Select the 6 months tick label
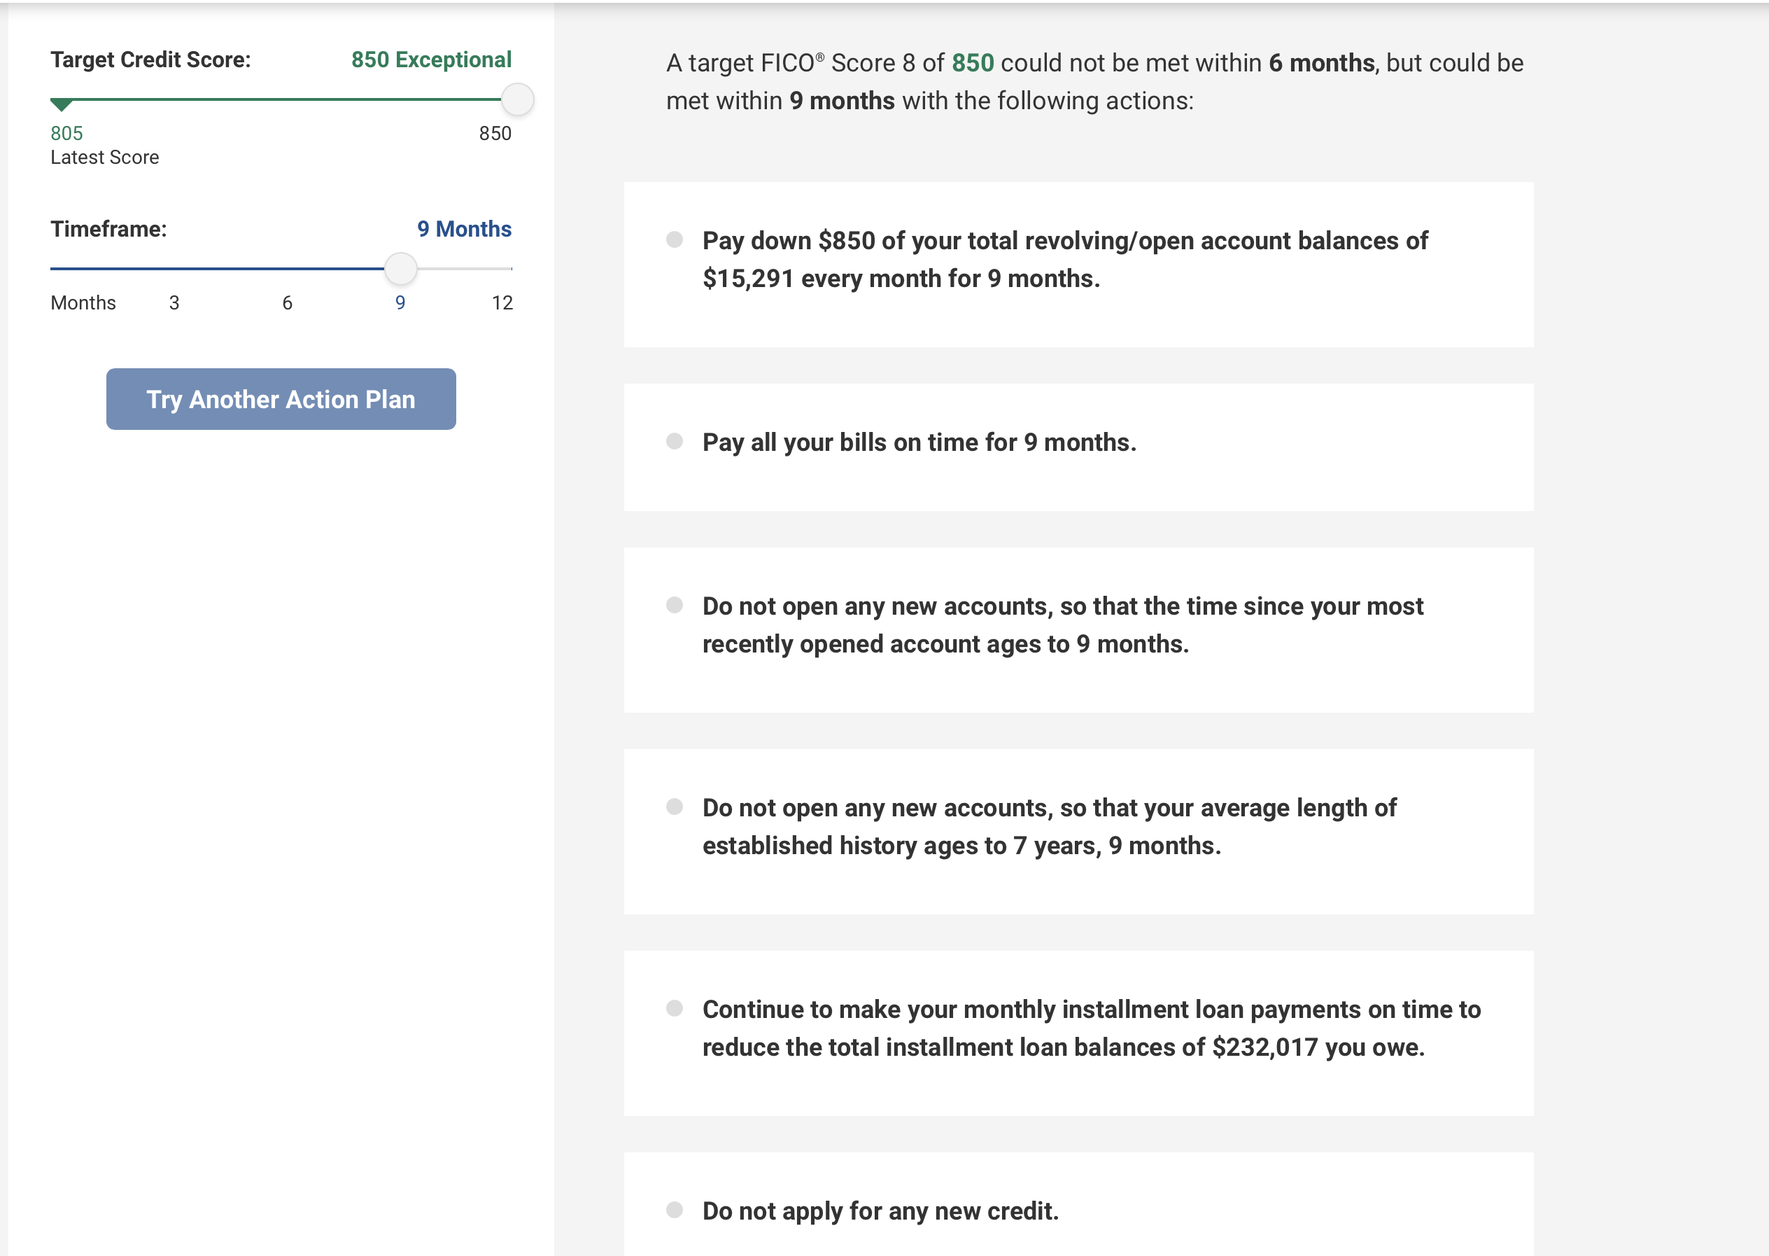This screenshot has height=1256, width=1769. coord(287,302)
